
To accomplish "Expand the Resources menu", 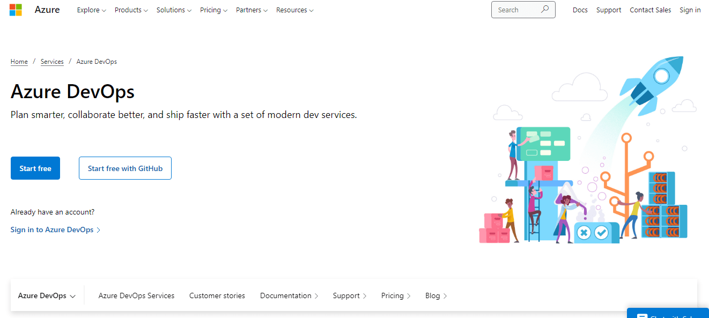I will coord(295,10).
